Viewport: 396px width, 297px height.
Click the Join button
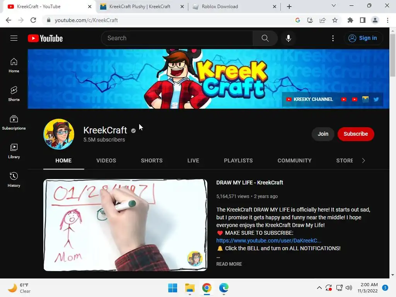pyautogui.click(x=323, y=134)
